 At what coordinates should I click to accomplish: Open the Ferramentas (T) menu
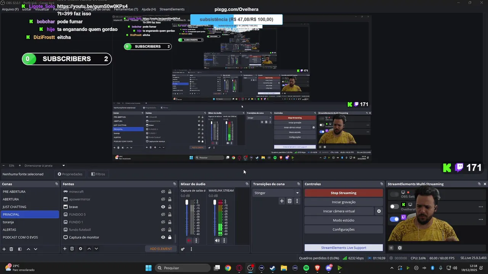point(126,9)
